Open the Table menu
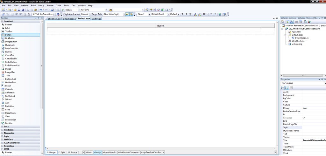The image size is (326, 156). pos(59,6)
